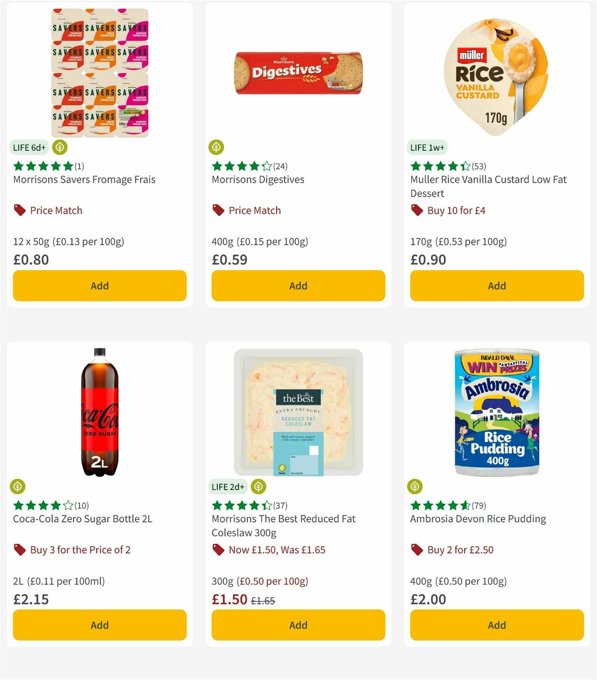The image size is (597, 680).
Task: Click the Buy 3 for the Price of 2 offer
Action: (81, 550)
